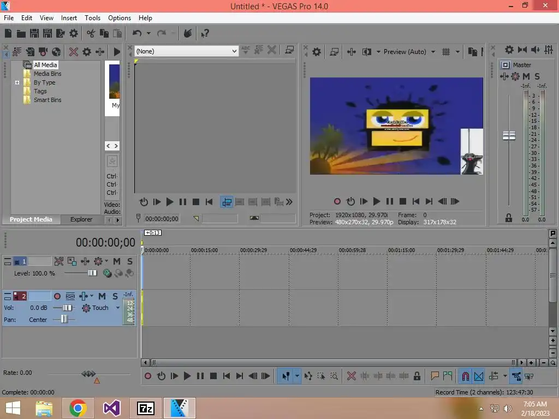Click Track Motion icon on video track 1
Screen dimensions: 559x419
[x=59, y=261]
